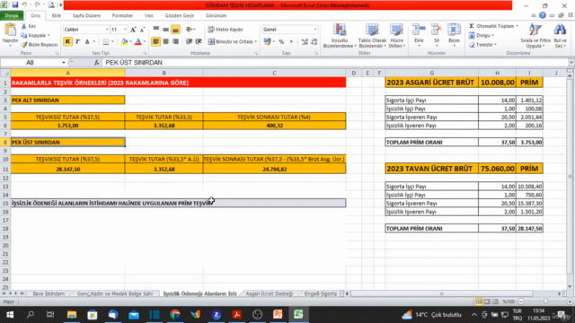Open the İlave İstihdam sheet tab
575x323 pixels.
click(x=49, y=293)
